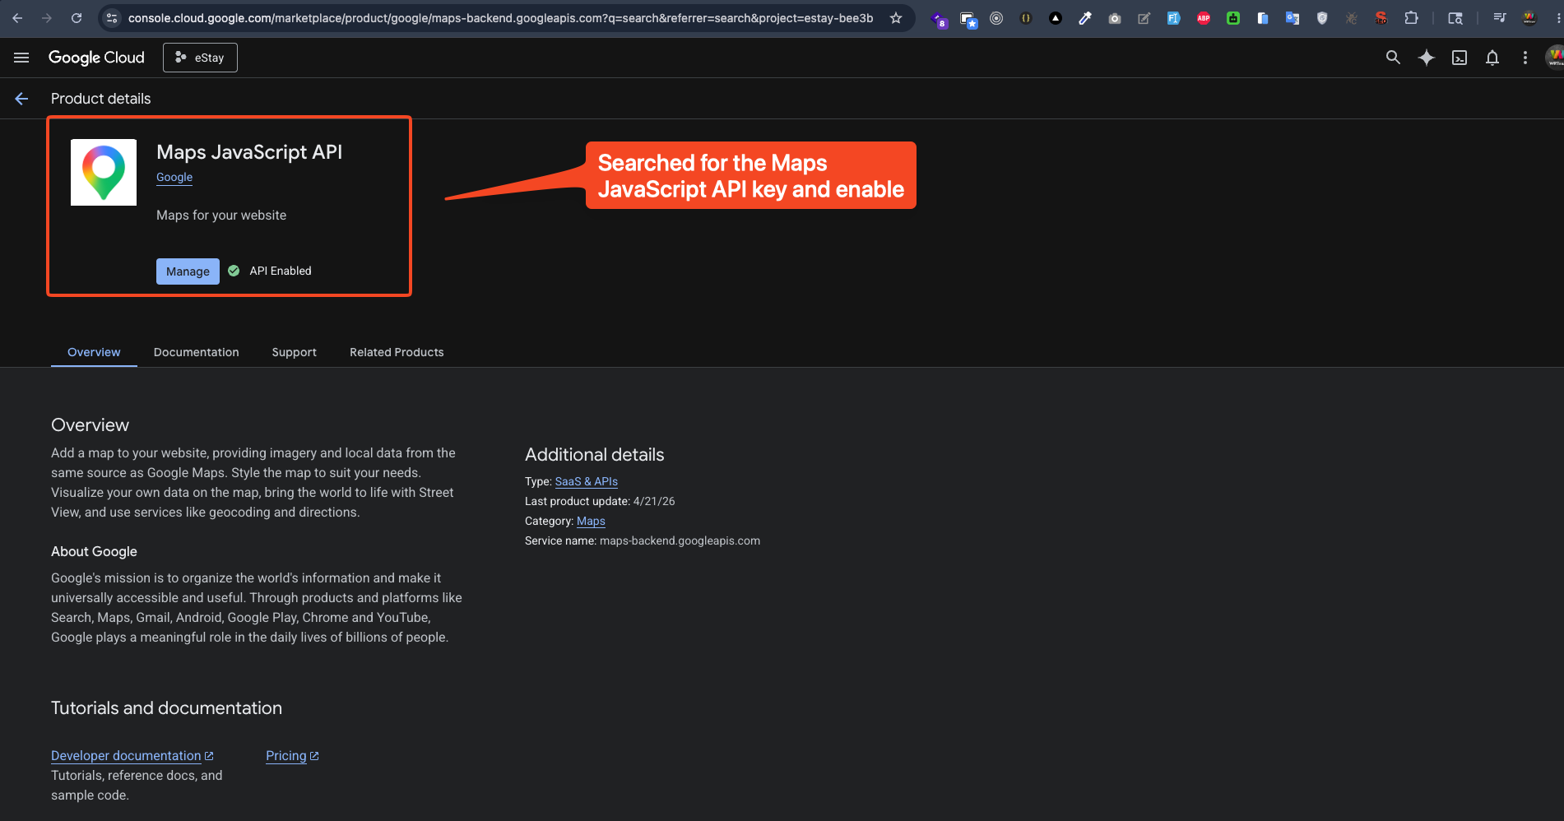The image size is (1564, 821).
Task: Reload the page with the browser refresh icon
Action: (77, 18)
